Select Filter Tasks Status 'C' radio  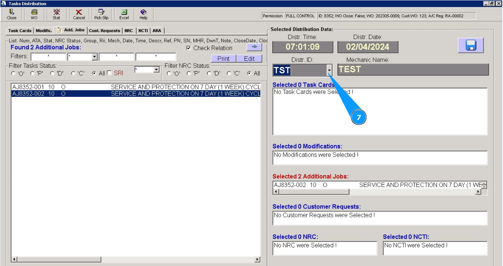pyautogui.click(x=73, y=74)
